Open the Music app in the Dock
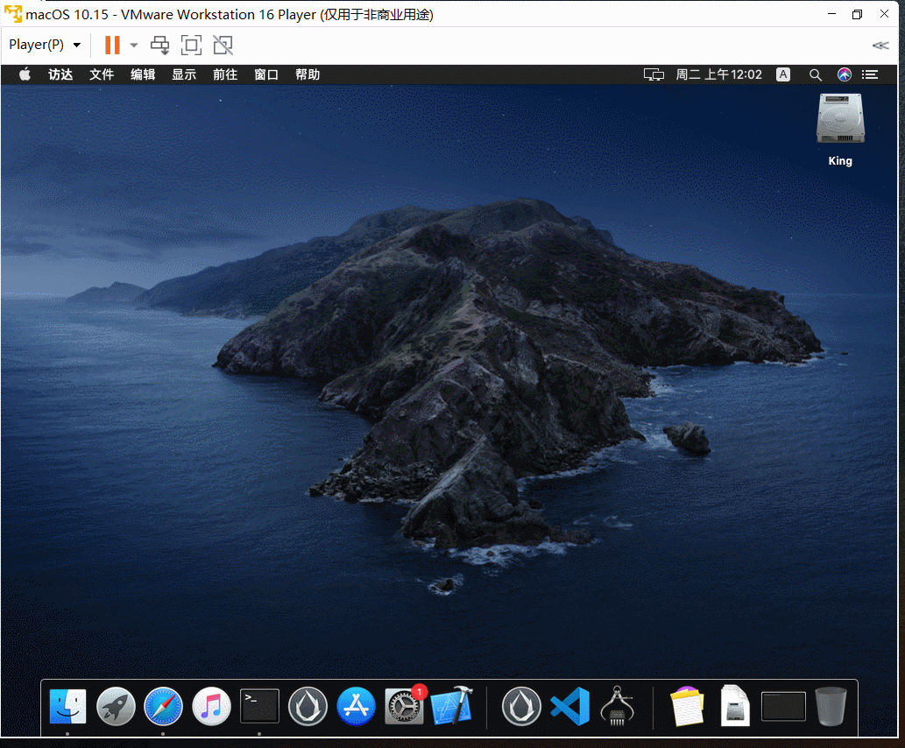The height and width of the screenshot is (748, 905). (x=211, y=707)
